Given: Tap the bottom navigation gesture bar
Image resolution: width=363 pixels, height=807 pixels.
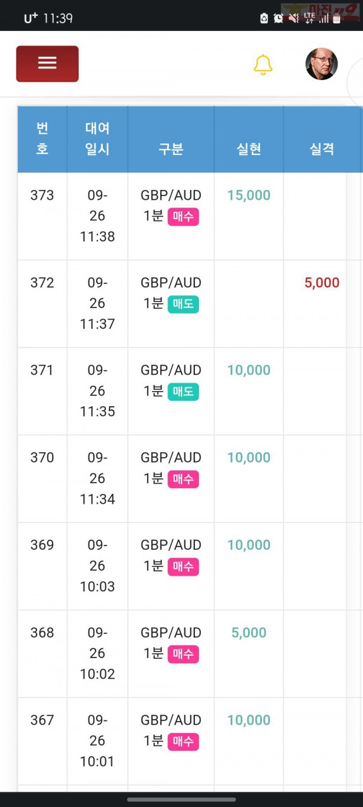Looking at the screenshot, I should pos(181,799).
